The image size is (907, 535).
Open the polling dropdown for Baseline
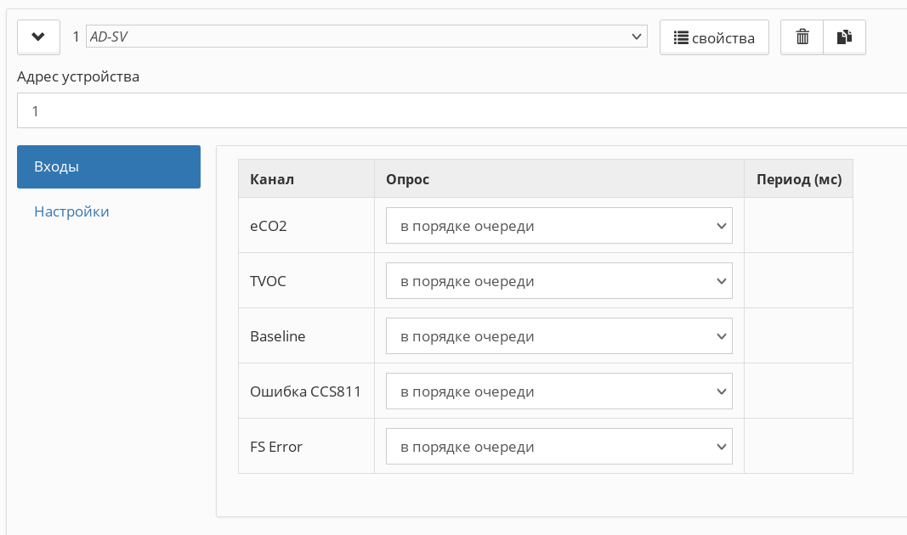click(x=559, y=335)
